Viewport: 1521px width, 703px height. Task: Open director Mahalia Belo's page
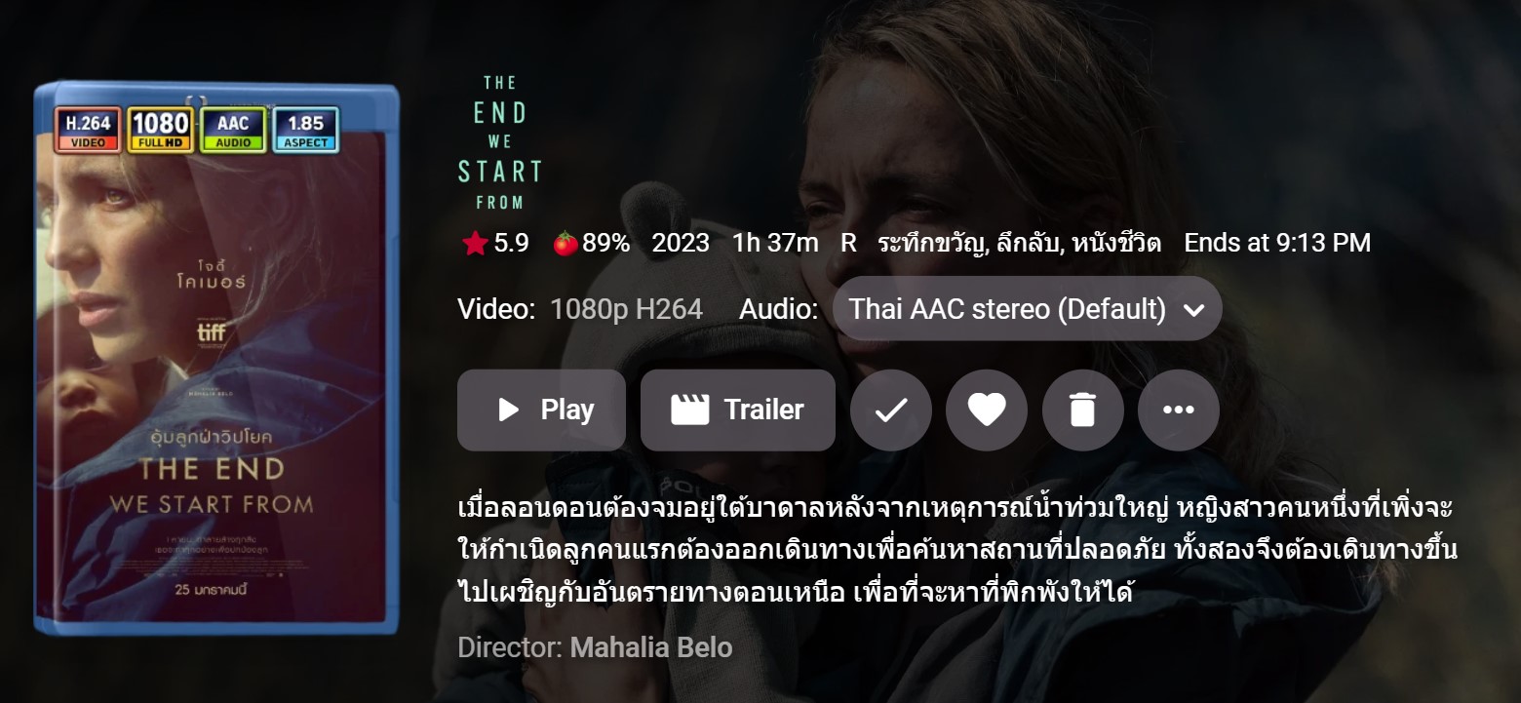(x=651, y=647)
